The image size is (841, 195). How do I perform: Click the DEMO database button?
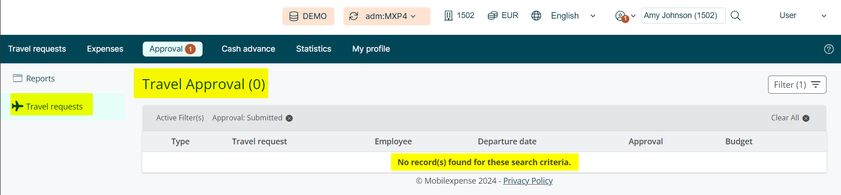click(308, 16)
